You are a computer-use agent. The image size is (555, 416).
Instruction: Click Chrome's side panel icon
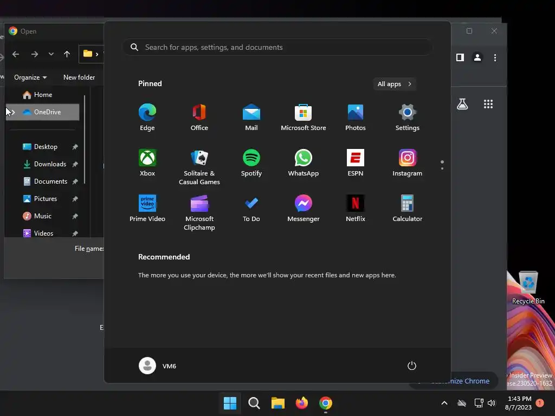(460, 57)
